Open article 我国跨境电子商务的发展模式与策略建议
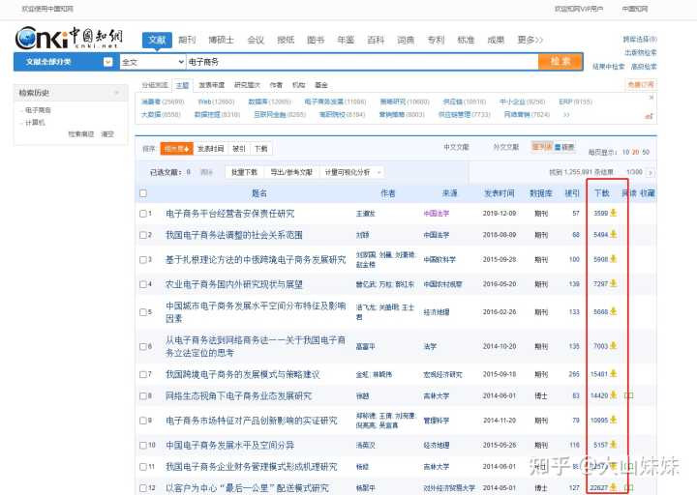Image resolution: width=697 pixels, height=495 pixels. [243, 374]
